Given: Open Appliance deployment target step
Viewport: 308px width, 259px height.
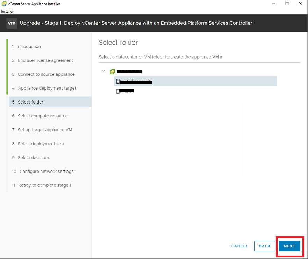Looking at the screenshot, I should pyautogui.click(x=47, y=88).
